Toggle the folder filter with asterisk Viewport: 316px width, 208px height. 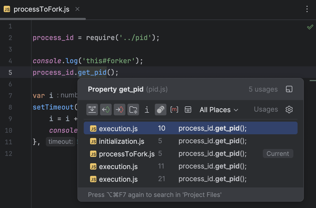point(133,110)
